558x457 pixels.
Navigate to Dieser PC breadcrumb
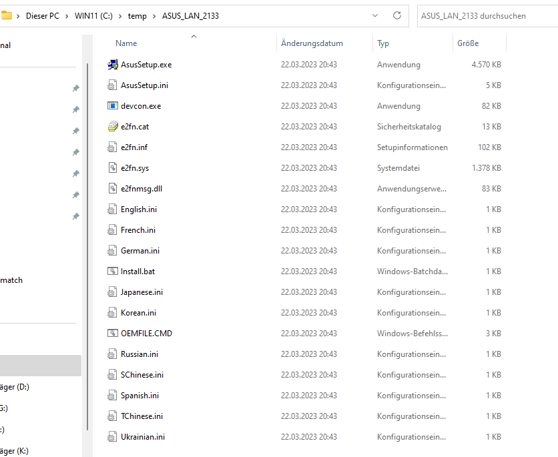tap(43, 16)
